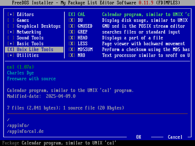The image size is (195, 146).
Task: Toggle the Sound Tools category checkbox
Action: pyautogui.click(x=11, y=38)
